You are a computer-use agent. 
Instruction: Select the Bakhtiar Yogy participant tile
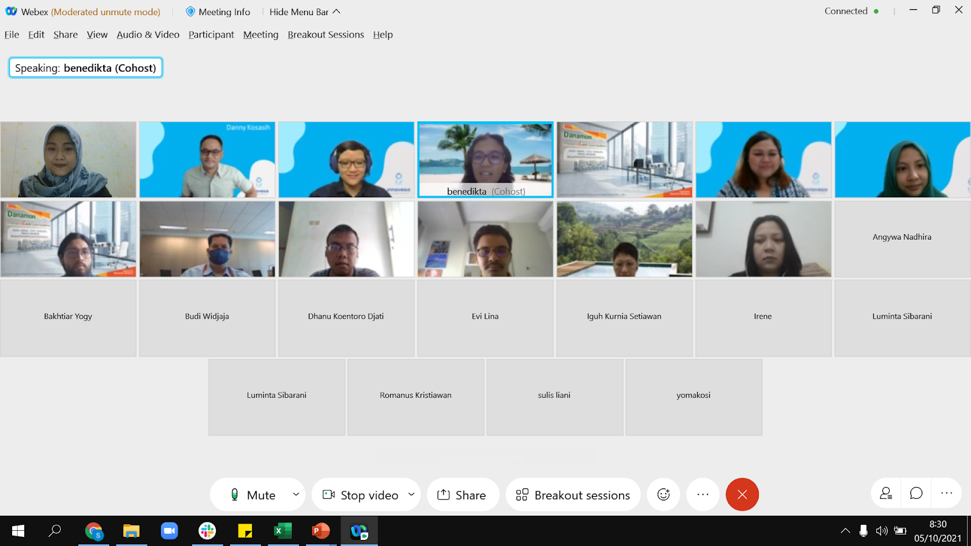pos(68,318)
